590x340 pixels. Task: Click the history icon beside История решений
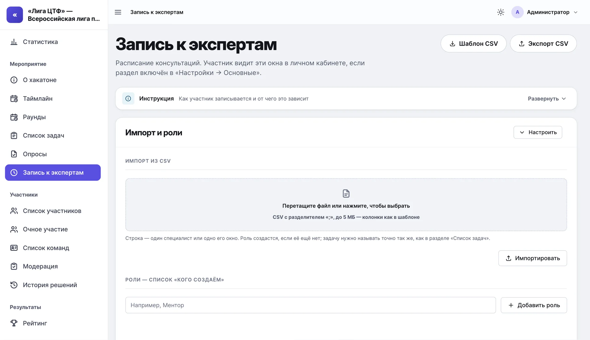click(x=14, y=285)
